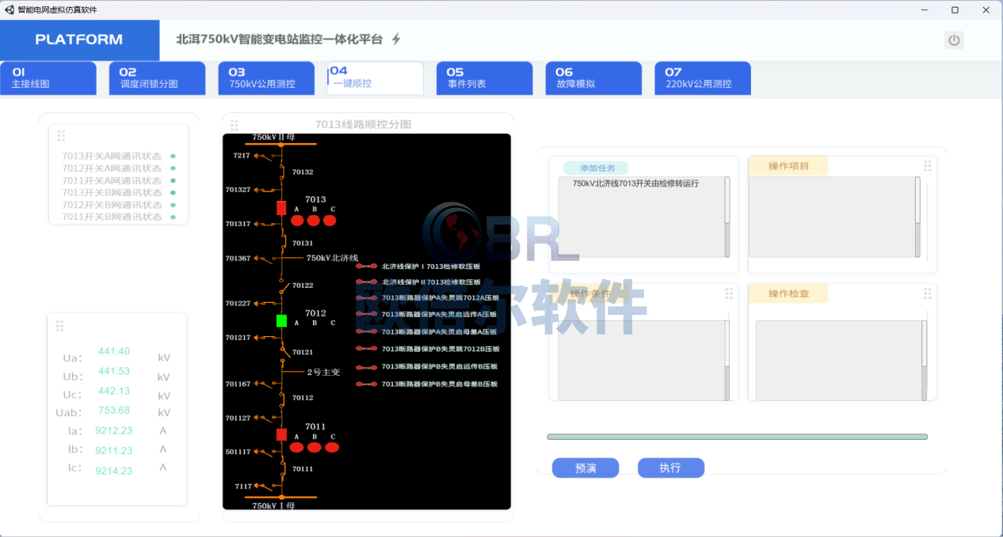
Task: Click the 7117 grounding switch symbol
Action: pos(267,487)
